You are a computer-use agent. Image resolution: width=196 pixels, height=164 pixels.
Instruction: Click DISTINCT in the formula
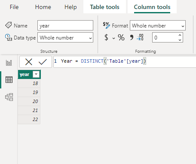pyautogui.click(x=92, y=61)
